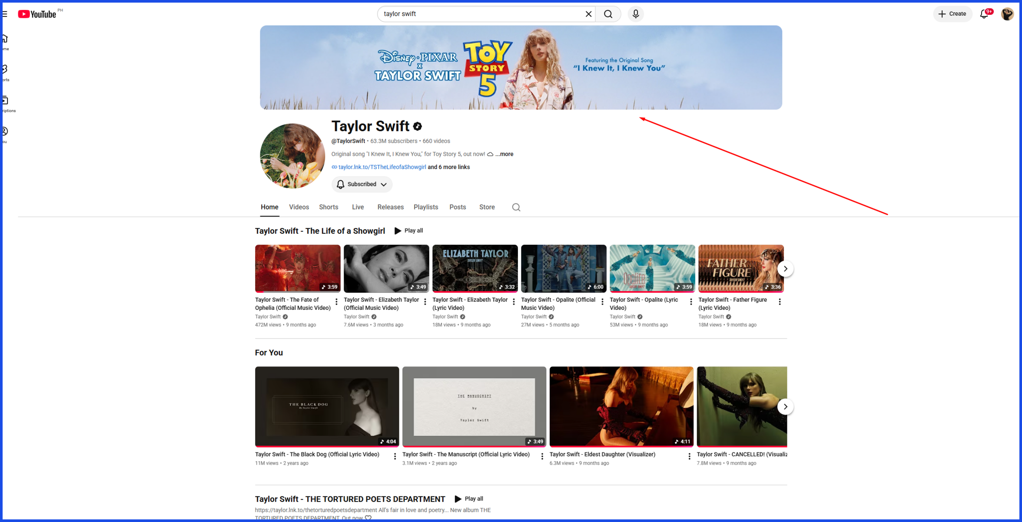Click channel name under Opalite Lyric Video

(622, 317)
